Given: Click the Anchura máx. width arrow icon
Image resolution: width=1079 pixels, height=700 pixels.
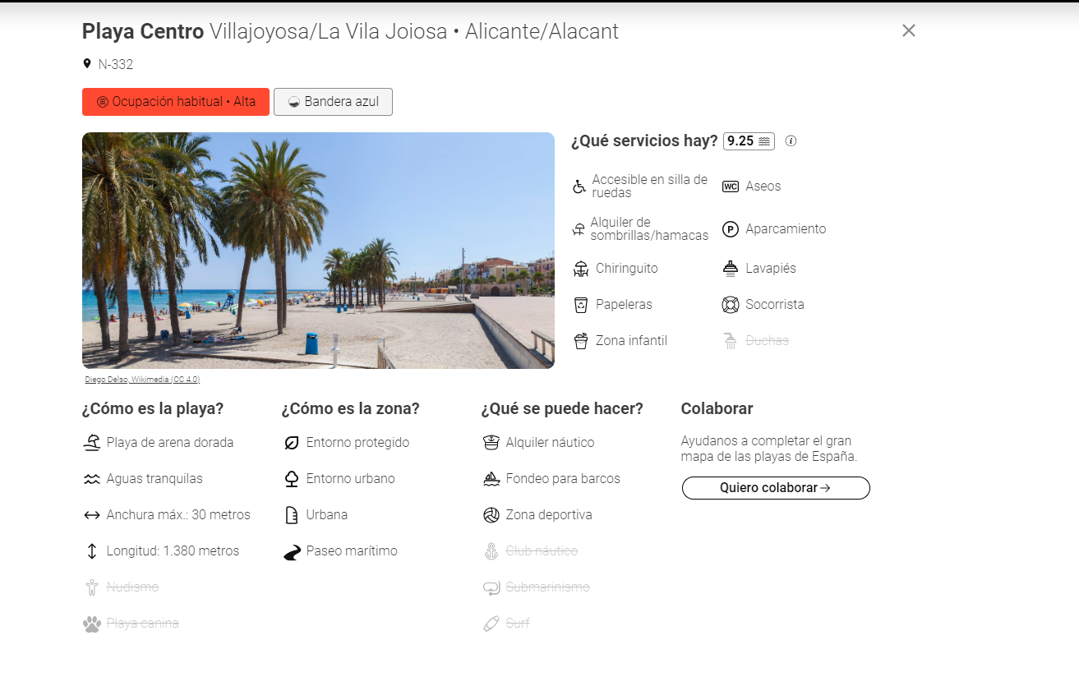Looking at the screenshot, I should point(91,515).
